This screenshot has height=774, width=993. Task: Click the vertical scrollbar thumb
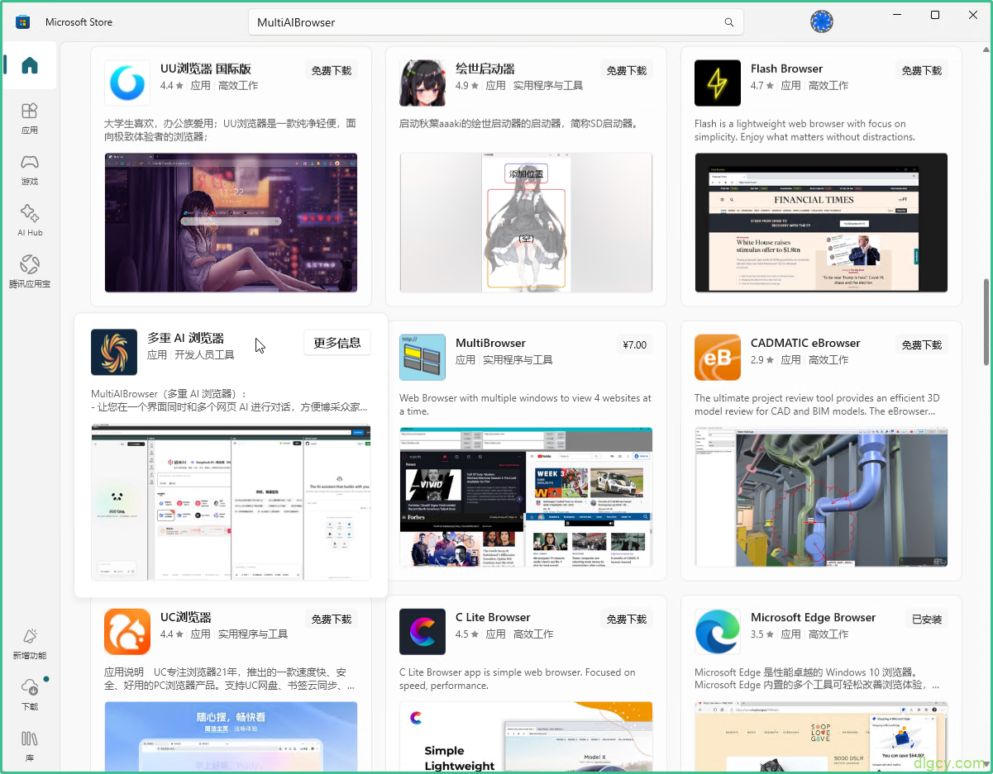[986, 322]
